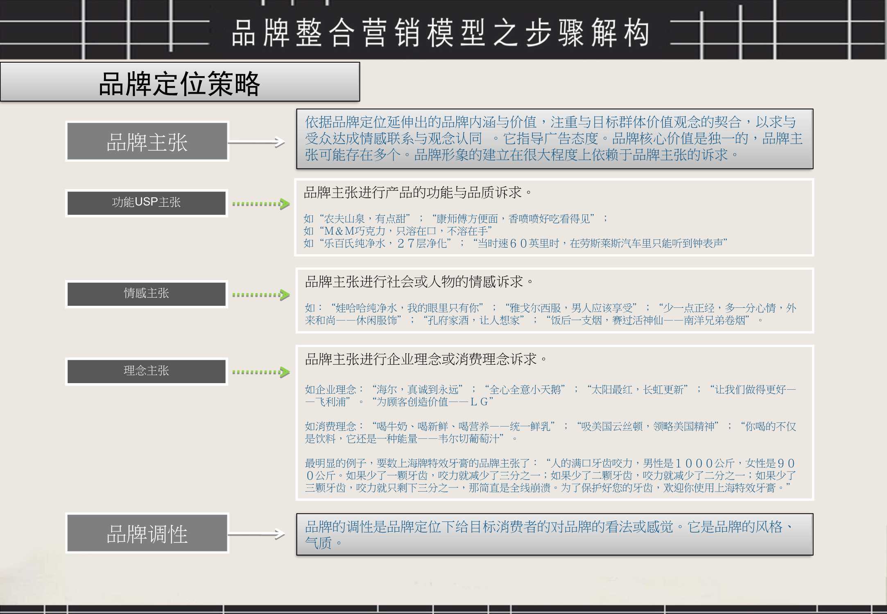
Task: Click the green dotted arrow beside 理念主张
Action: pyautogui.click(x=261, y=372)
